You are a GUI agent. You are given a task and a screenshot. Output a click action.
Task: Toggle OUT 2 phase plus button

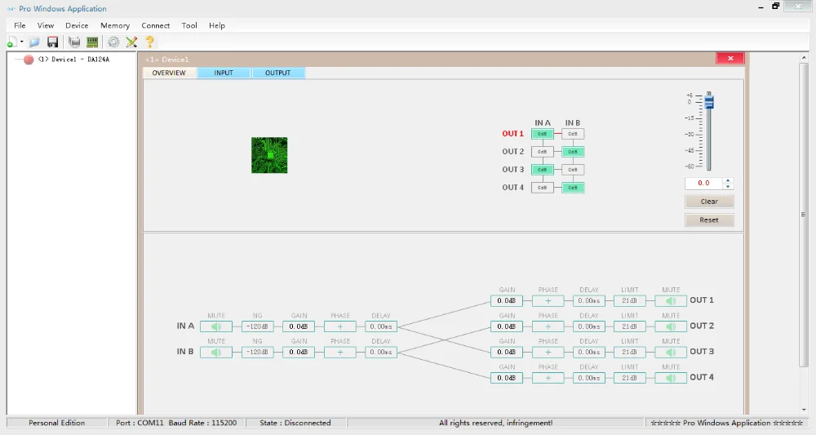point(548,326)
